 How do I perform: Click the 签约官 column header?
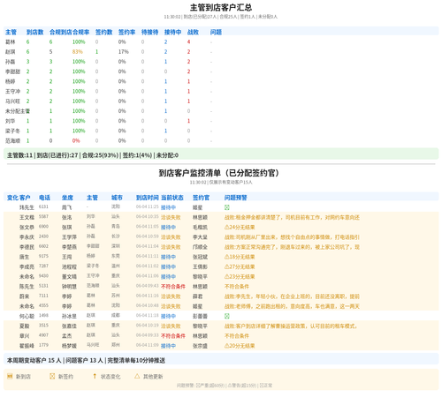pyautogui.click(x=201, y=198)
